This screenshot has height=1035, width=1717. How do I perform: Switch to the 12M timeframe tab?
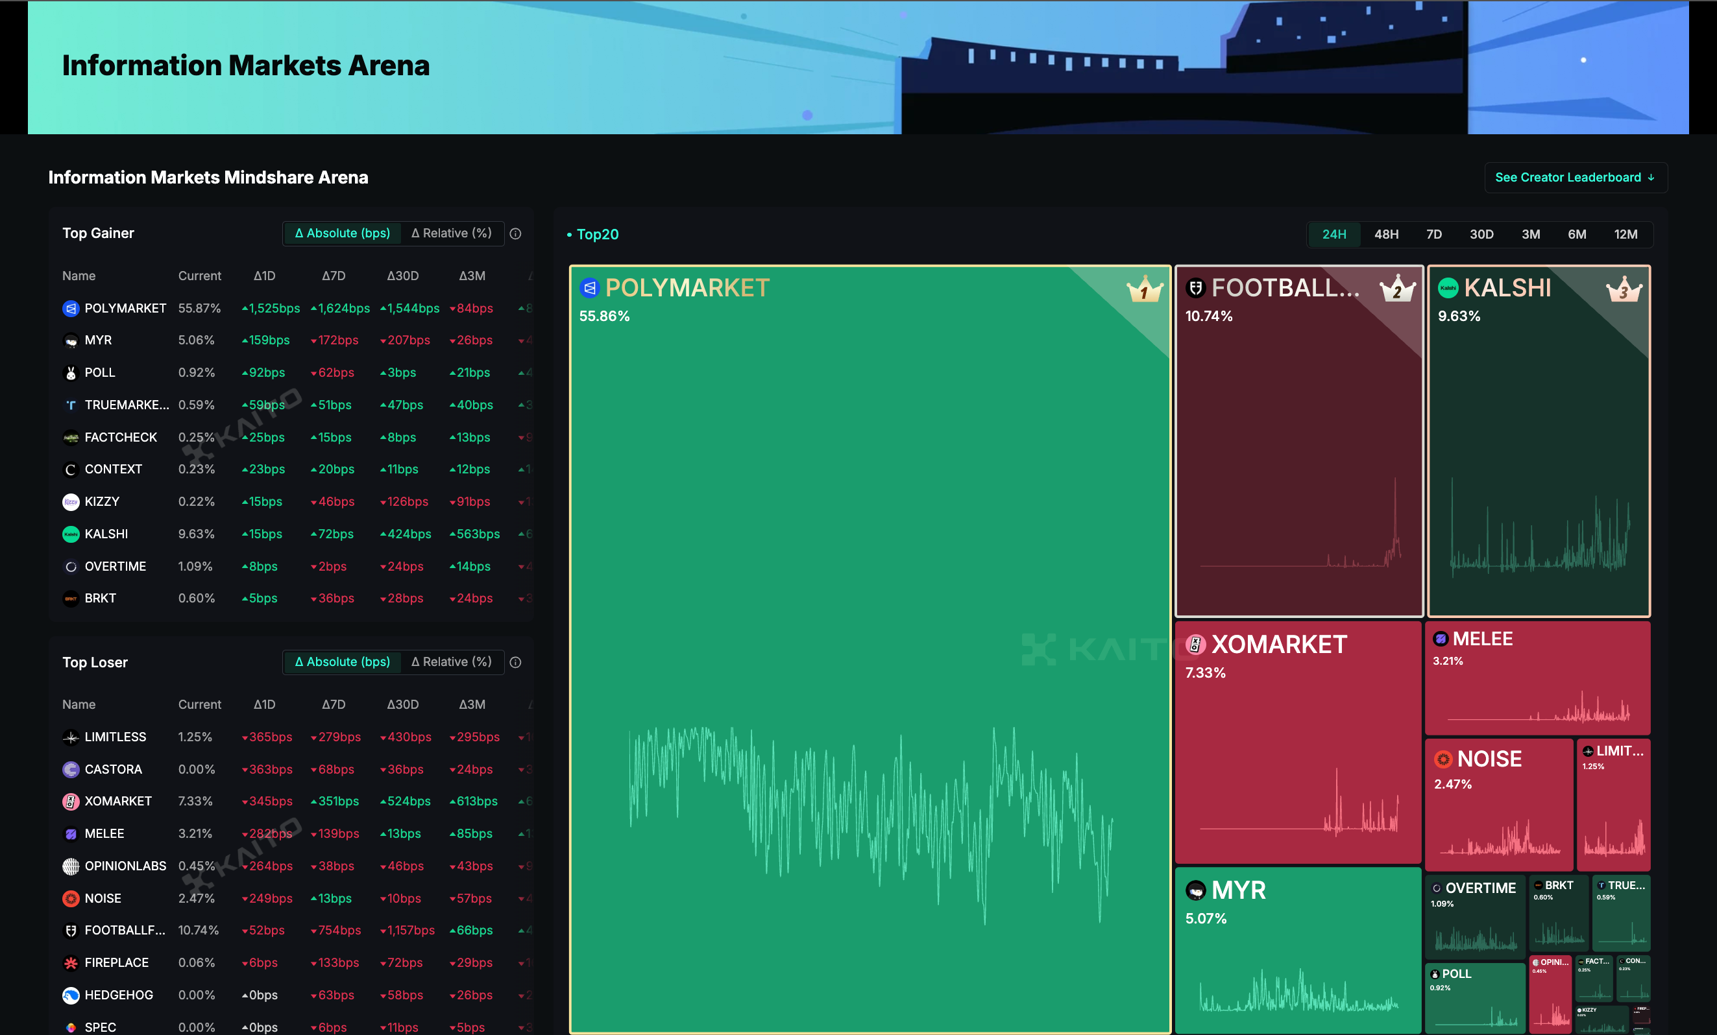[1625, 234]
